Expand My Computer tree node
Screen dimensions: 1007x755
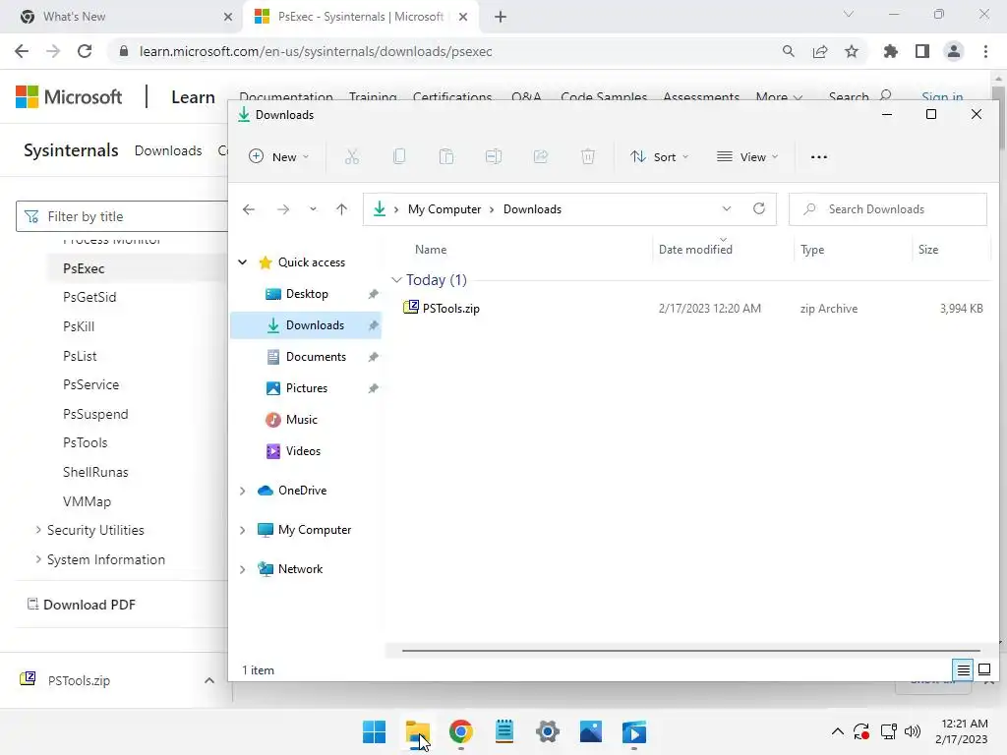point(242,530)
